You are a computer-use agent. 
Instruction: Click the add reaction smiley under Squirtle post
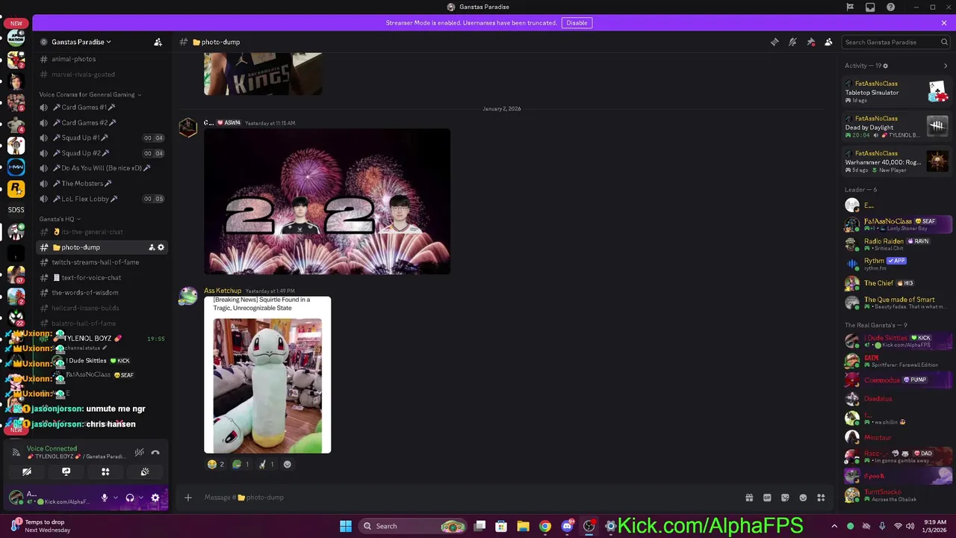click(287, 464)
